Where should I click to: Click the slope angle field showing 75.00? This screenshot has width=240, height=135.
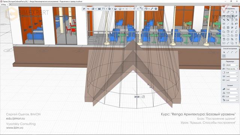[232, 93]
